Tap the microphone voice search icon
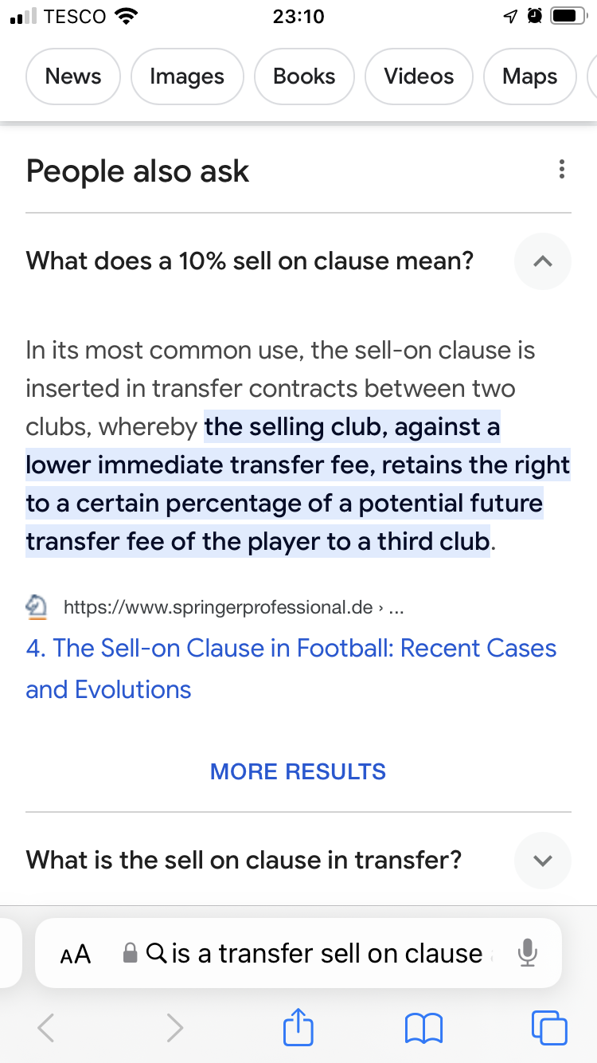The height and width of the screenshot is (1063, 597). pyautogui.click(x=527, y=953)
